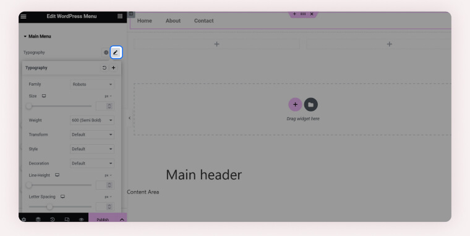
Task: Click the Letter Spacing slider handle
Action: (x=49, y=206)
